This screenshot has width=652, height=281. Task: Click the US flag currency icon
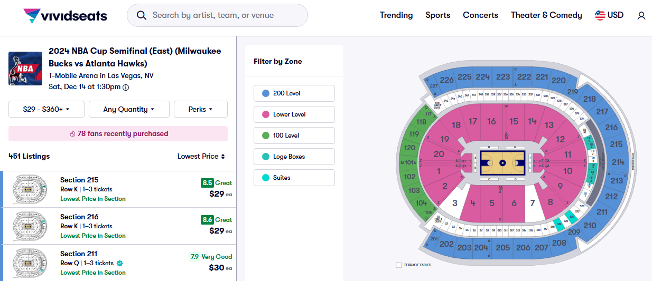tap(600, 15)
